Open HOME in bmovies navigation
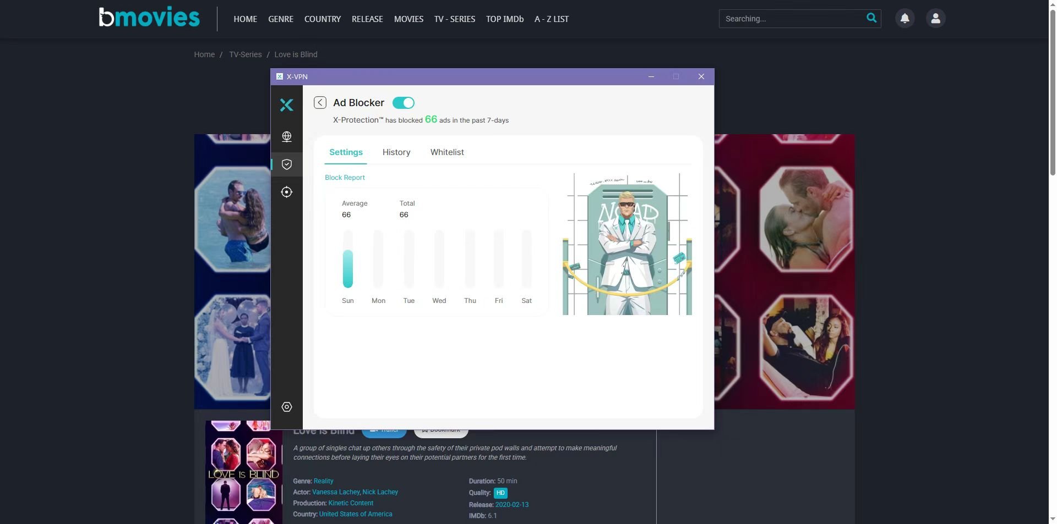 (245, 19)
